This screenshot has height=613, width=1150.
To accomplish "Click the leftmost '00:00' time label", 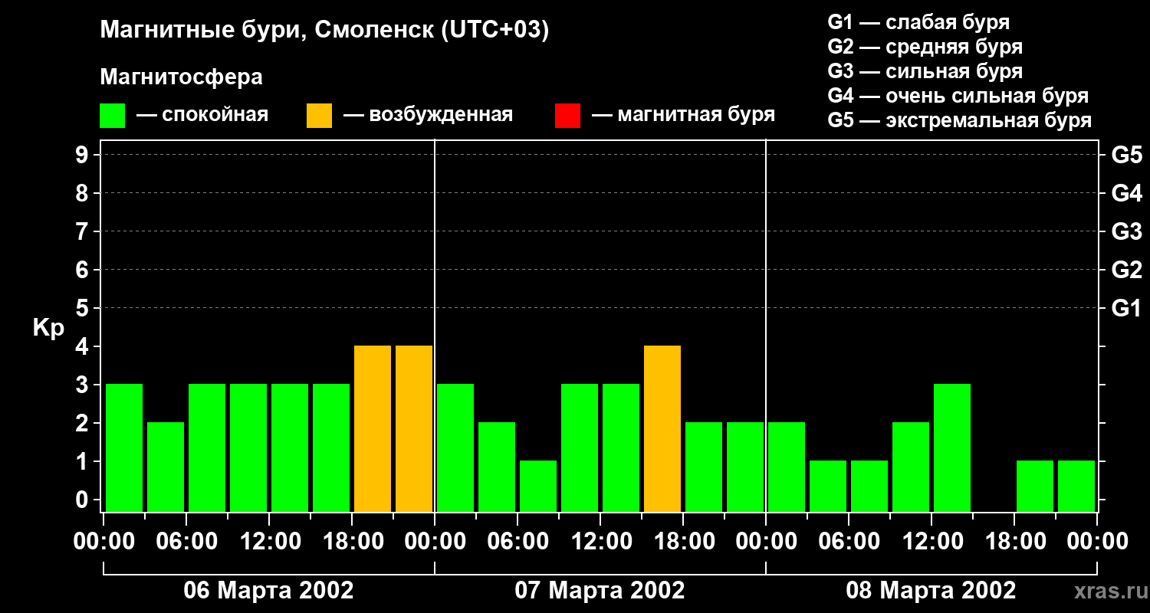I will tap(103, 542).
